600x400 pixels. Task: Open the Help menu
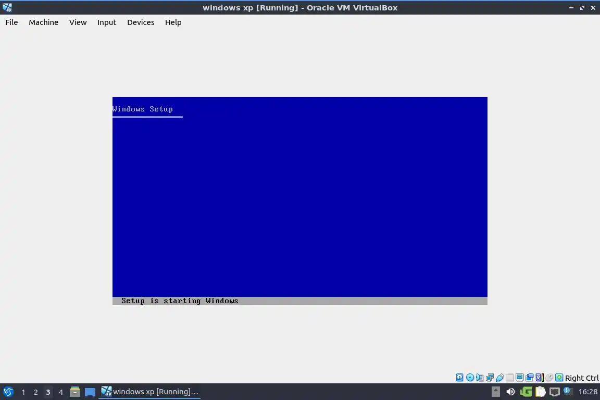(173, 22)
